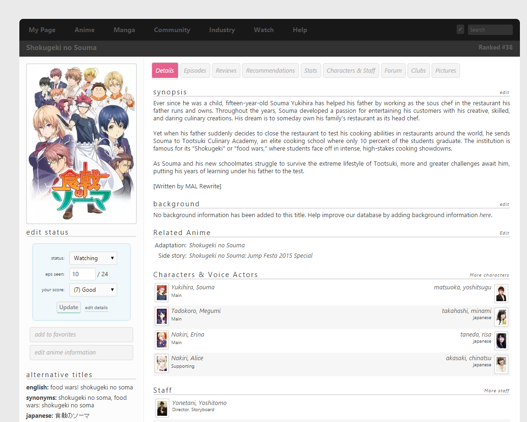Open Yonetani, Yoshitomo staff photo
Viewport: 527px width, 422px height.
[x=162, y=408]
